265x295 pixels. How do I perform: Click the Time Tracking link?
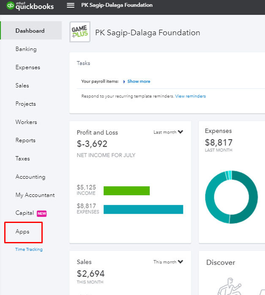29,250
